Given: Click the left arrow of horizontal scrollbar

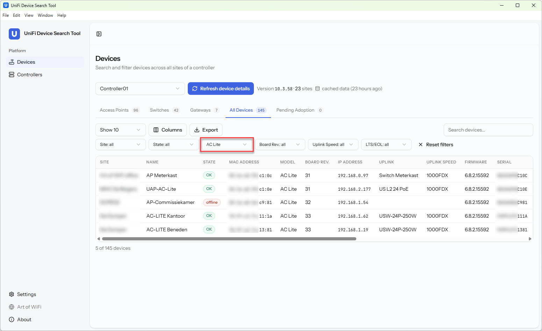Looking at the screenshot, I should 99,239.
